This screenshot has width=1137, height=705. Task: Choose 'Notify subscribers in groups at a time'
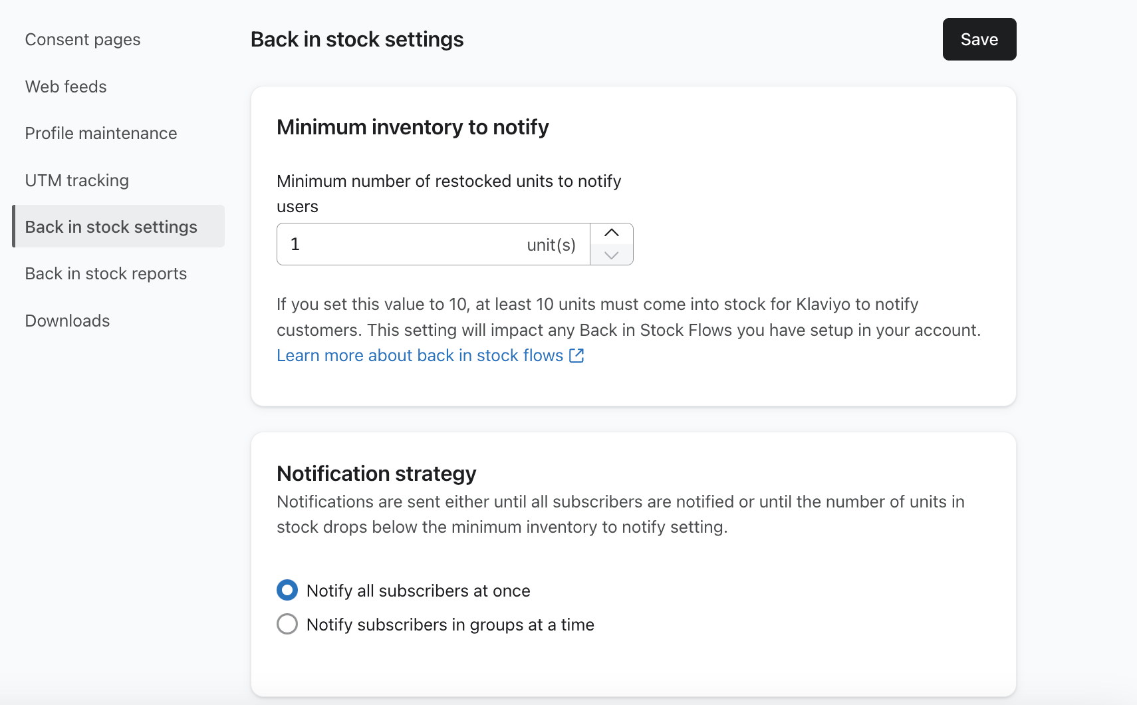[287, 624]
